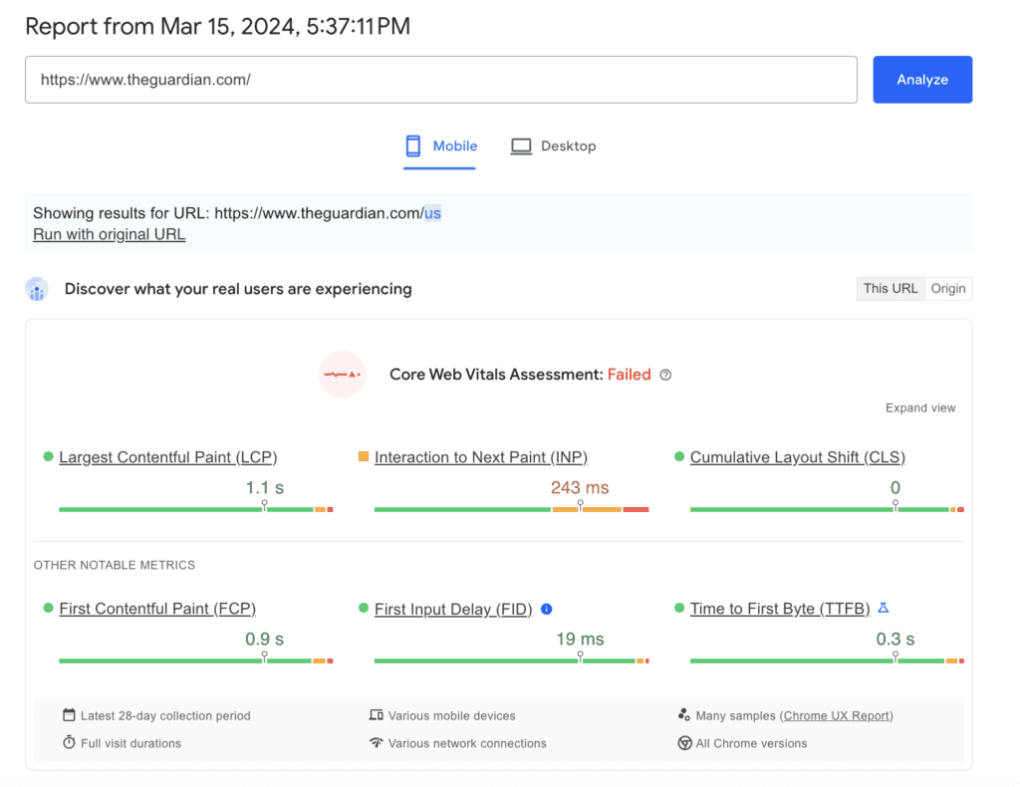Click the orange INP status square

pos(364,456)
